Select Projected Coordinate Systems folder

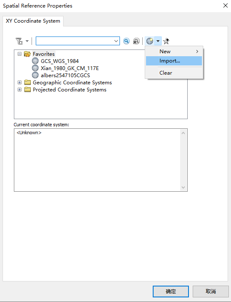pos(69,90)
